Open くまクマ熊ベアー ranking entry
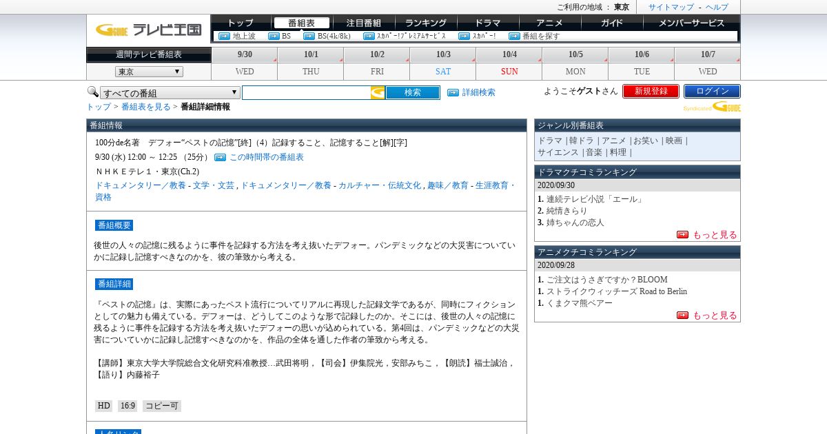 pyautogui.click(x=580, y=303)
